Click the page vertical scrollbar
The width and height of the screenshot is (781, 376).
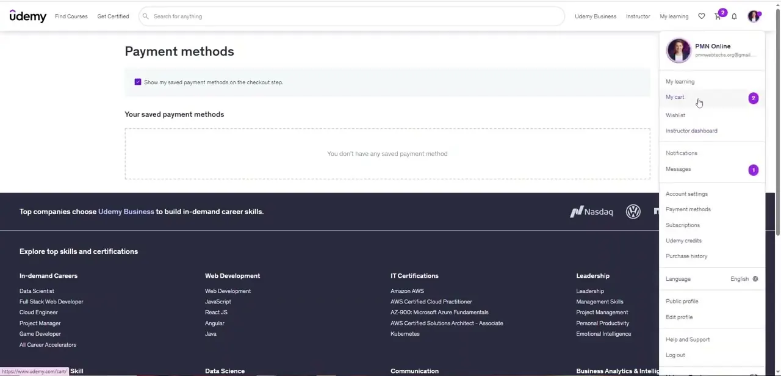click(777, 122)
